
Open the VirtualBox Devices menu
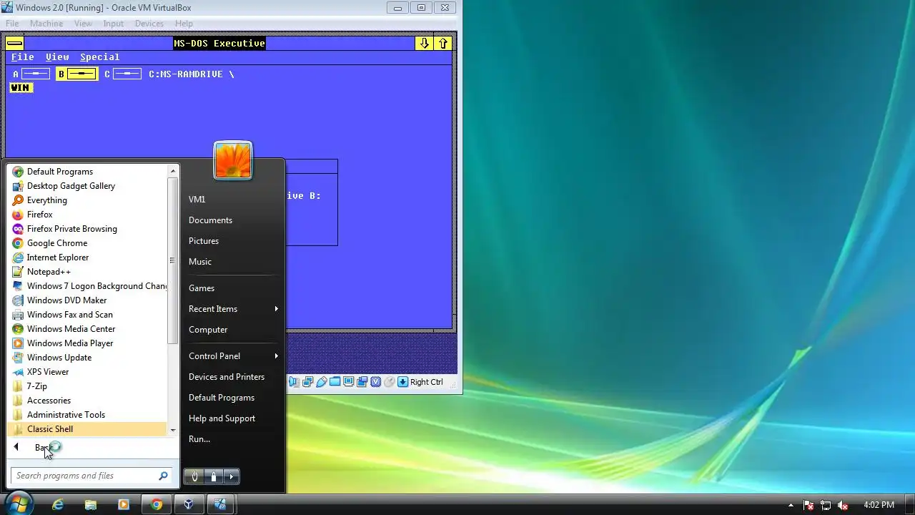click(149, 24)
